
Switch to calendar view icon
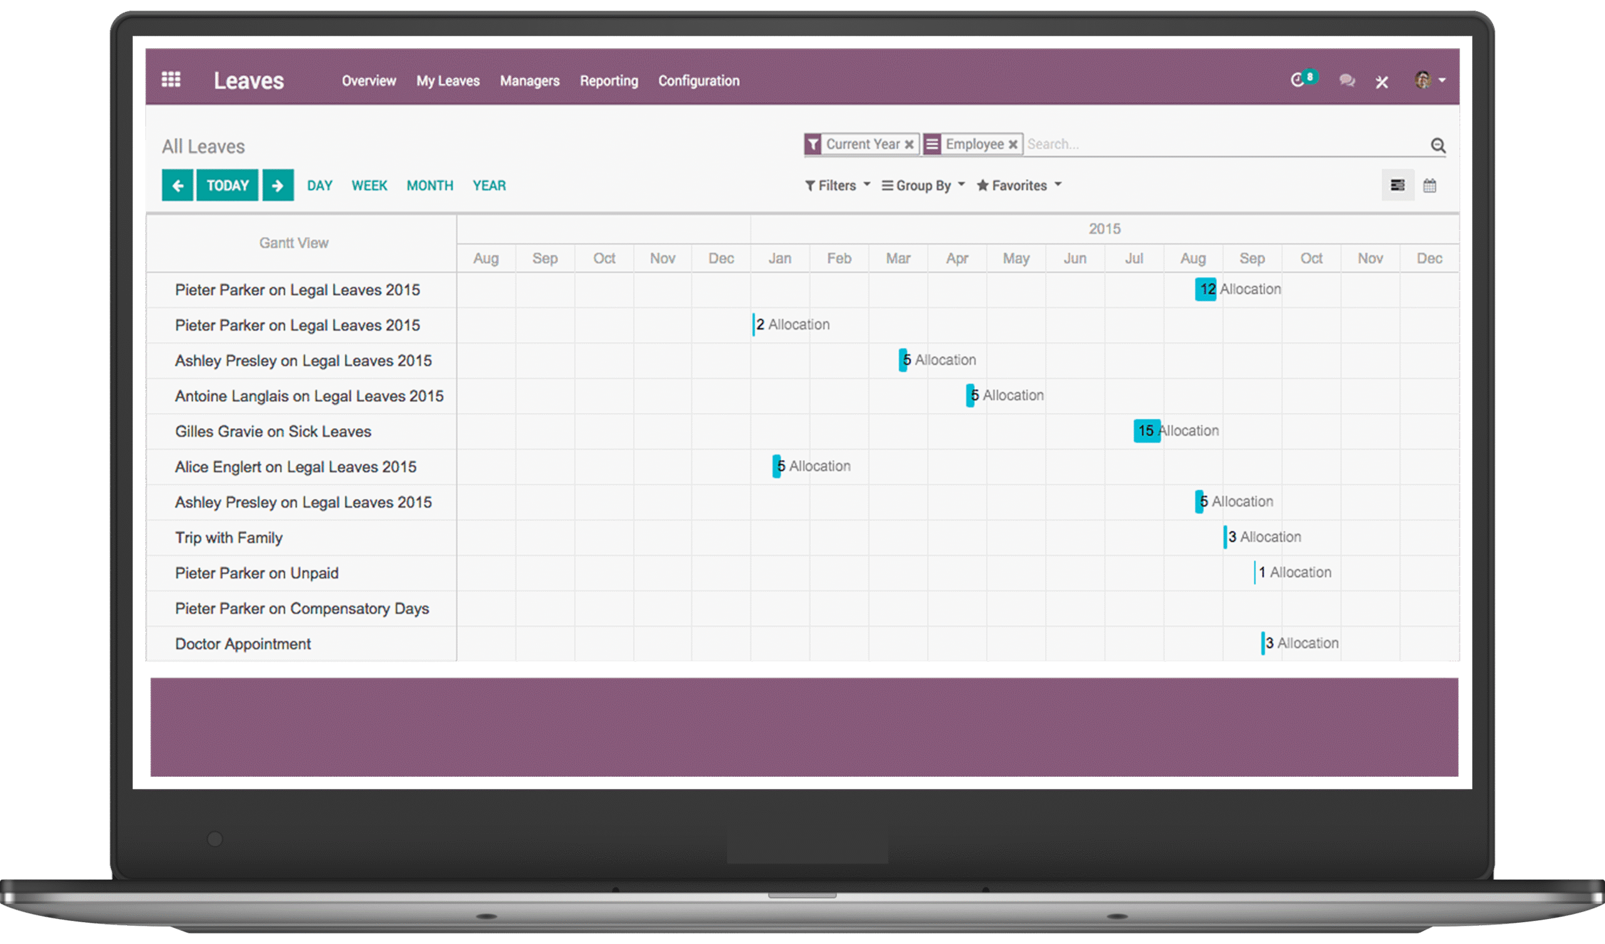(x=1430, y=186)
